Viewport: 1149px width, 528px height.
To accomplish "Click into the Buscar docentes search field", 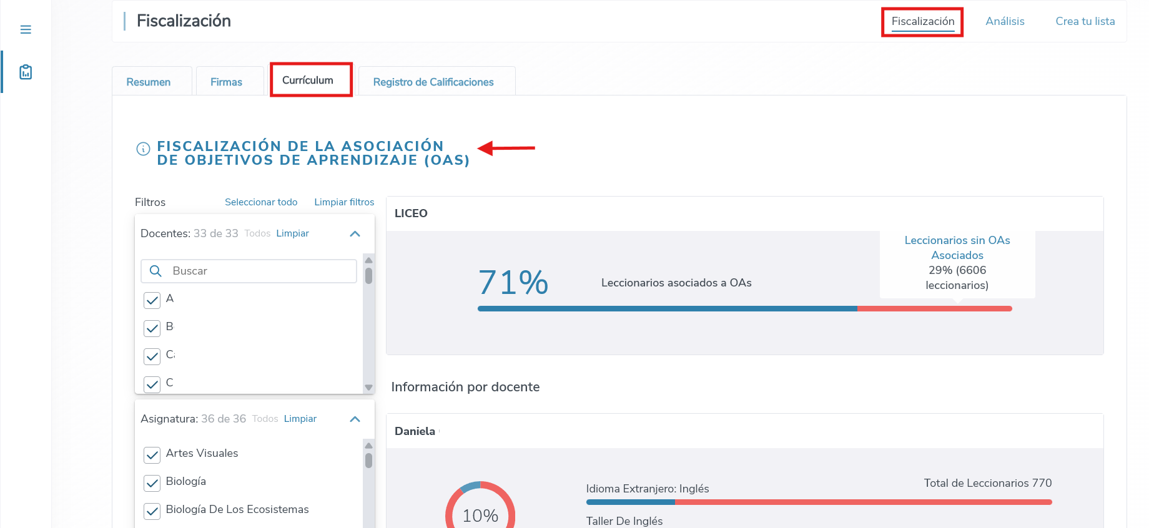I will [x=249, y=271].
